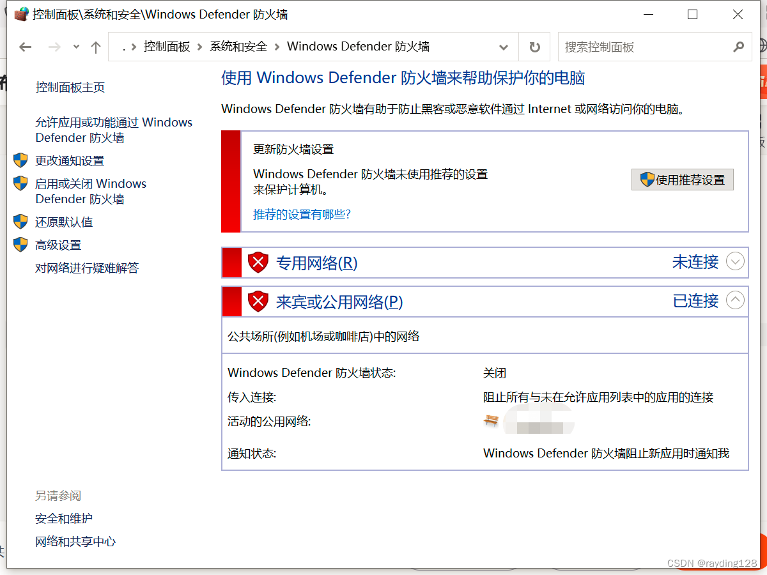The height and width of the screenshot is (575, 767).
Task: Open 高级设置 link
Action: [58, 245]
